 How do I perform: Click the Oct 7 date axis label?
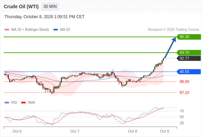(x=75, y=131)
